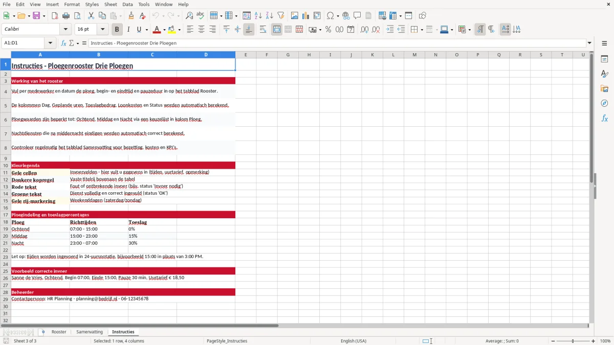Click PageStyle_Instructies in status bar

(x=227, y=341)
